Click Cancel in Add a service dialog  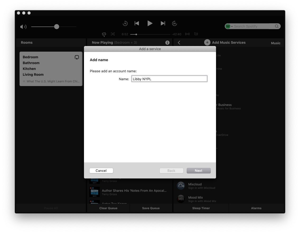[x=101, y=171]
